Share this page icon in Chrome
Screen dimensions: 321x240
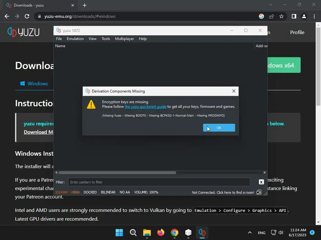(271, 16)
